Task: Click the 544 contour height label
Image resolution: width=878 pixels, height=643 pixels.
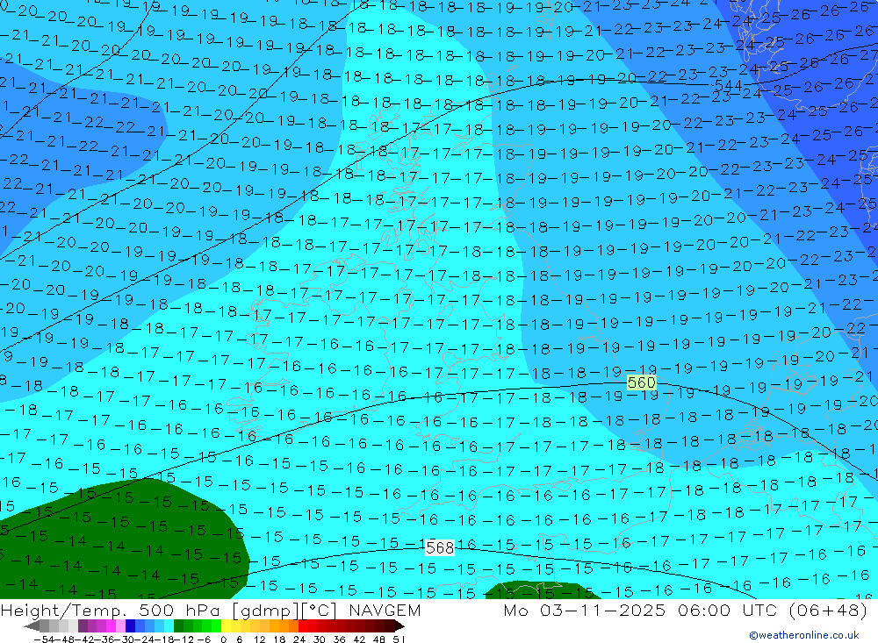Action: point(728,86)
